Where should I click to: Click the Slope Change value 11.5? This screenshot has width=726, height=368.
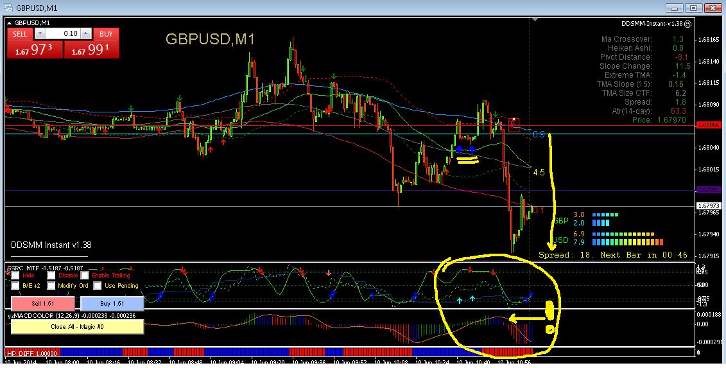pos(683,66)
